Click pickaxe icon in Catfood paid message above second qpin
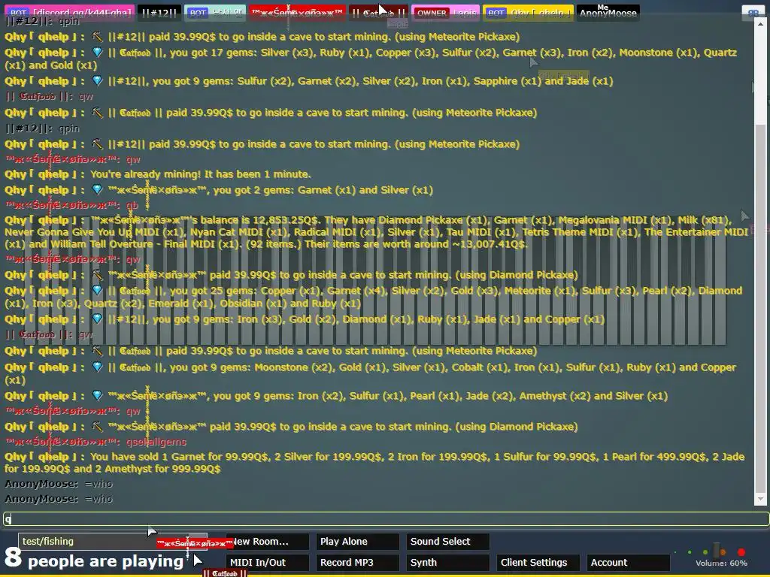The image size is (770, 577). [x=97, y=113]
